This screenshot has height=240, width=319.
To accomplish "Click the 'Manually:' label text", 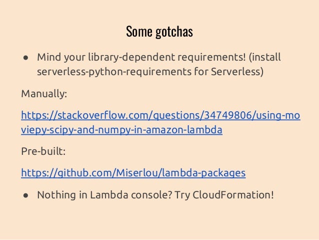I will pos(44,94).
